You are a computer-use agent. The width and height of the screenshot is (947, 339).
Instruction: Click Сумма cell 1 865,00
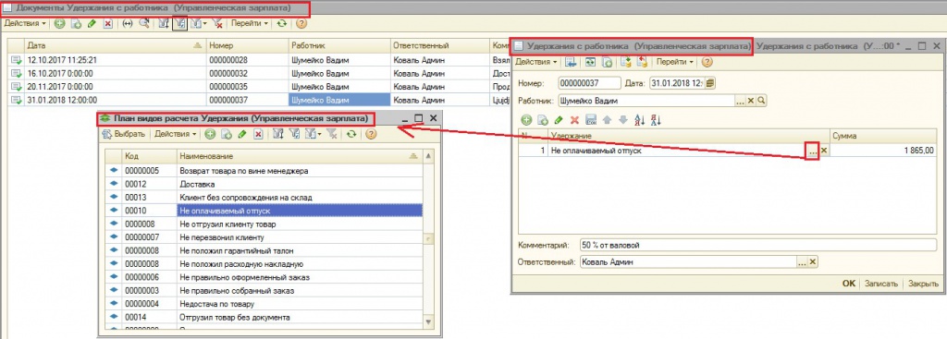884,151
